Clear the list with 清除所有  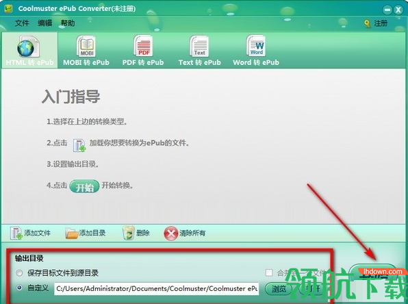tap(184, 233)
